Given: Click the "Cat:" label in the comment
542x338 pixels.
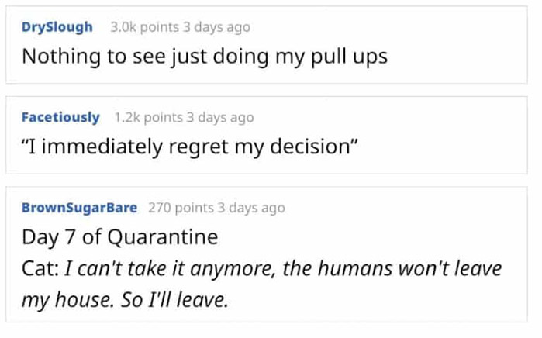Looking at the screenshot, I should pyautogui.click(x=39, y=269).
